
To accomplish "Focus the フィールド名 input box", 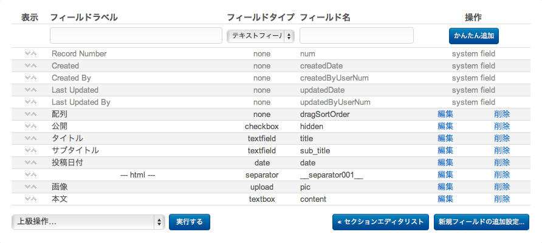I will point(357,36).
